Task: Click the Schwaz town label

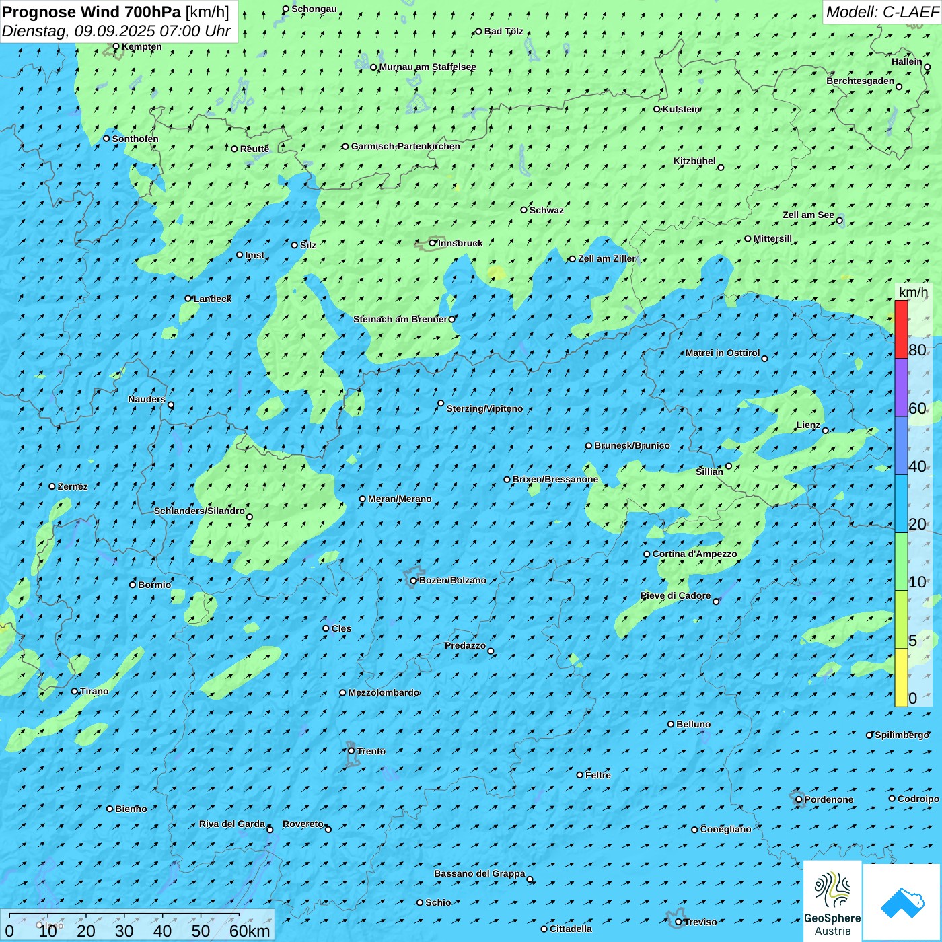Action: tap(546, 210)
